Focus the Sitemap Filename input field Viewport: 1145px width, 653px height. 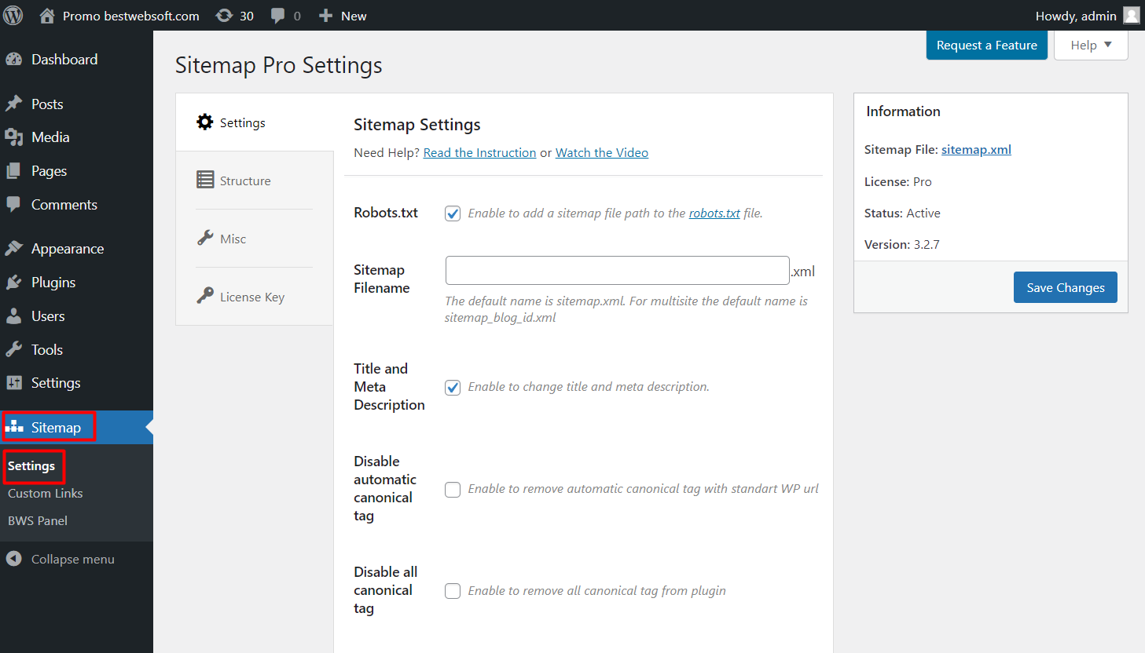point(617,271)
